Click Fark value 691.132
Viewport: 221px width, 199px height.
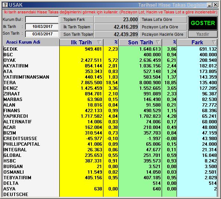(x=208, y=49)
